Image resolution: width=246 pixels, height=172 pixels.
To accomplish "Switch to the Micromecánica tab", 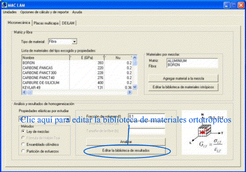I will pos(19,22).
